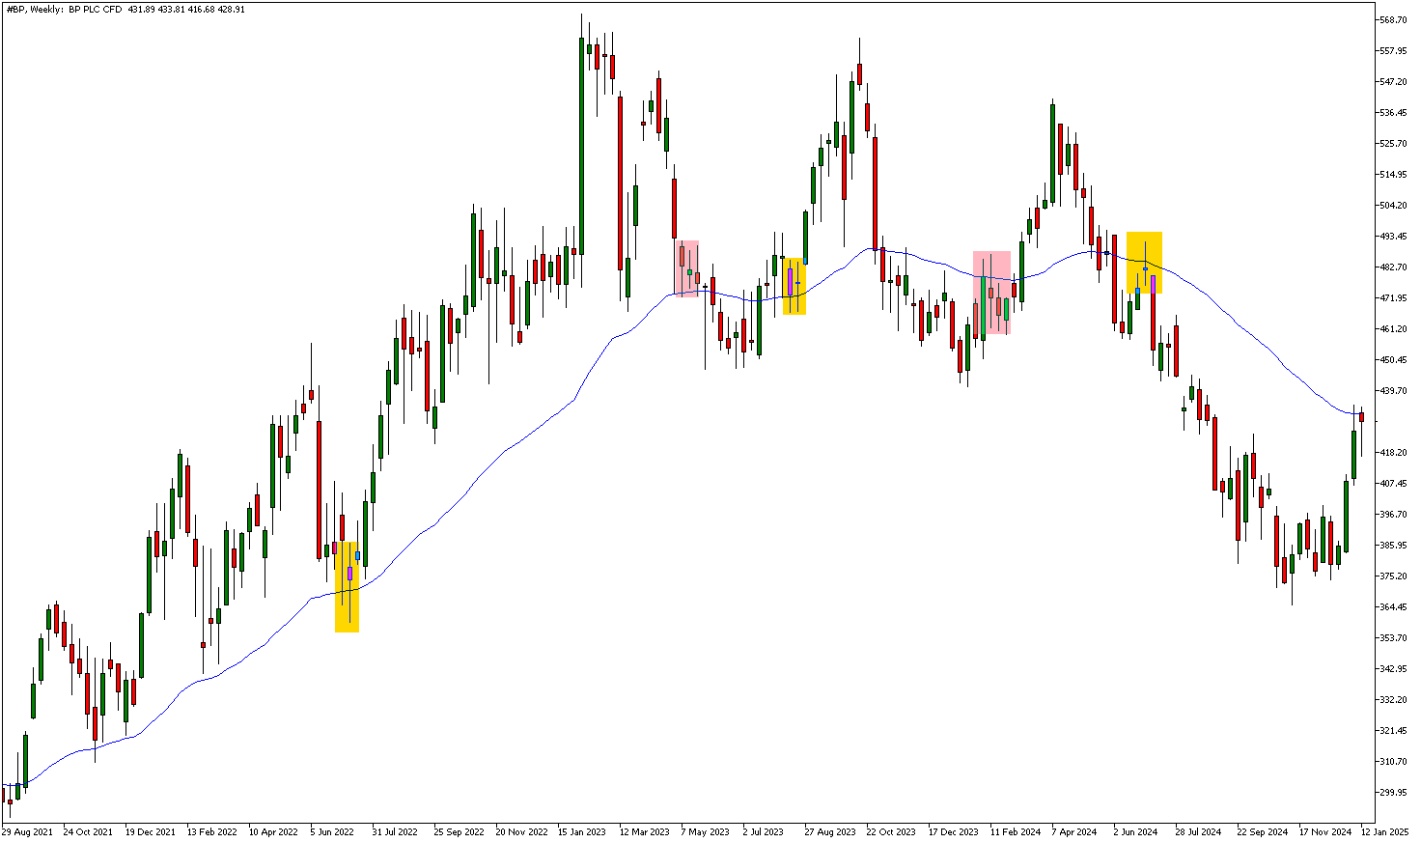Click the 471.95 price axis label

[x=1394, y=298]
